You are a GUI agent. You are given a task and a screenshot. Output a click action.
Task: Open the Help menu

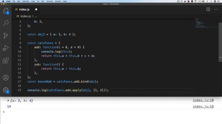coord(65,1)
